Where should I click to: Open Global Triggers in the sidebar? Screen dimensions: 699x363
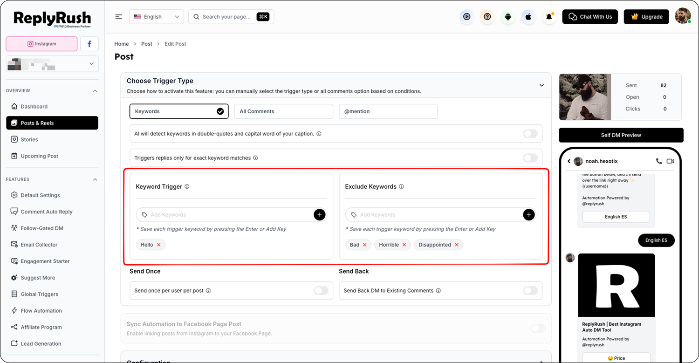click(x=52, y=295)
